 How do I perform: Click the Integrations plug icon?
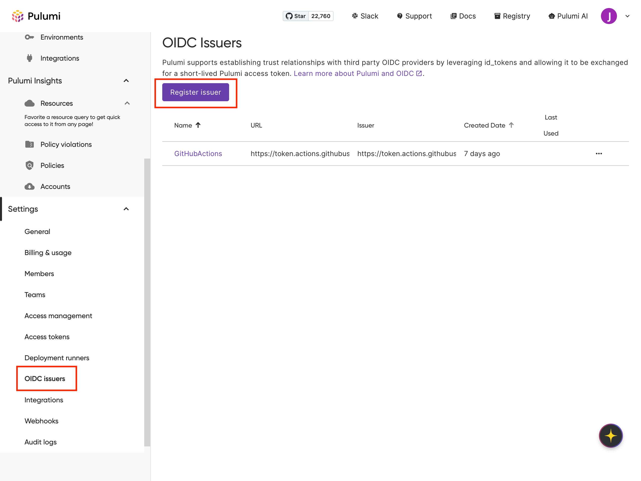click(x=29, y=58)
